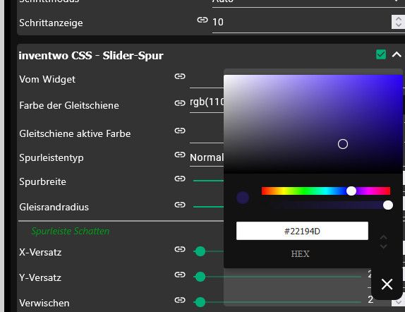Click link icon for Farbe der Gleitschiene
405x312 pixels.
(180, 103)
